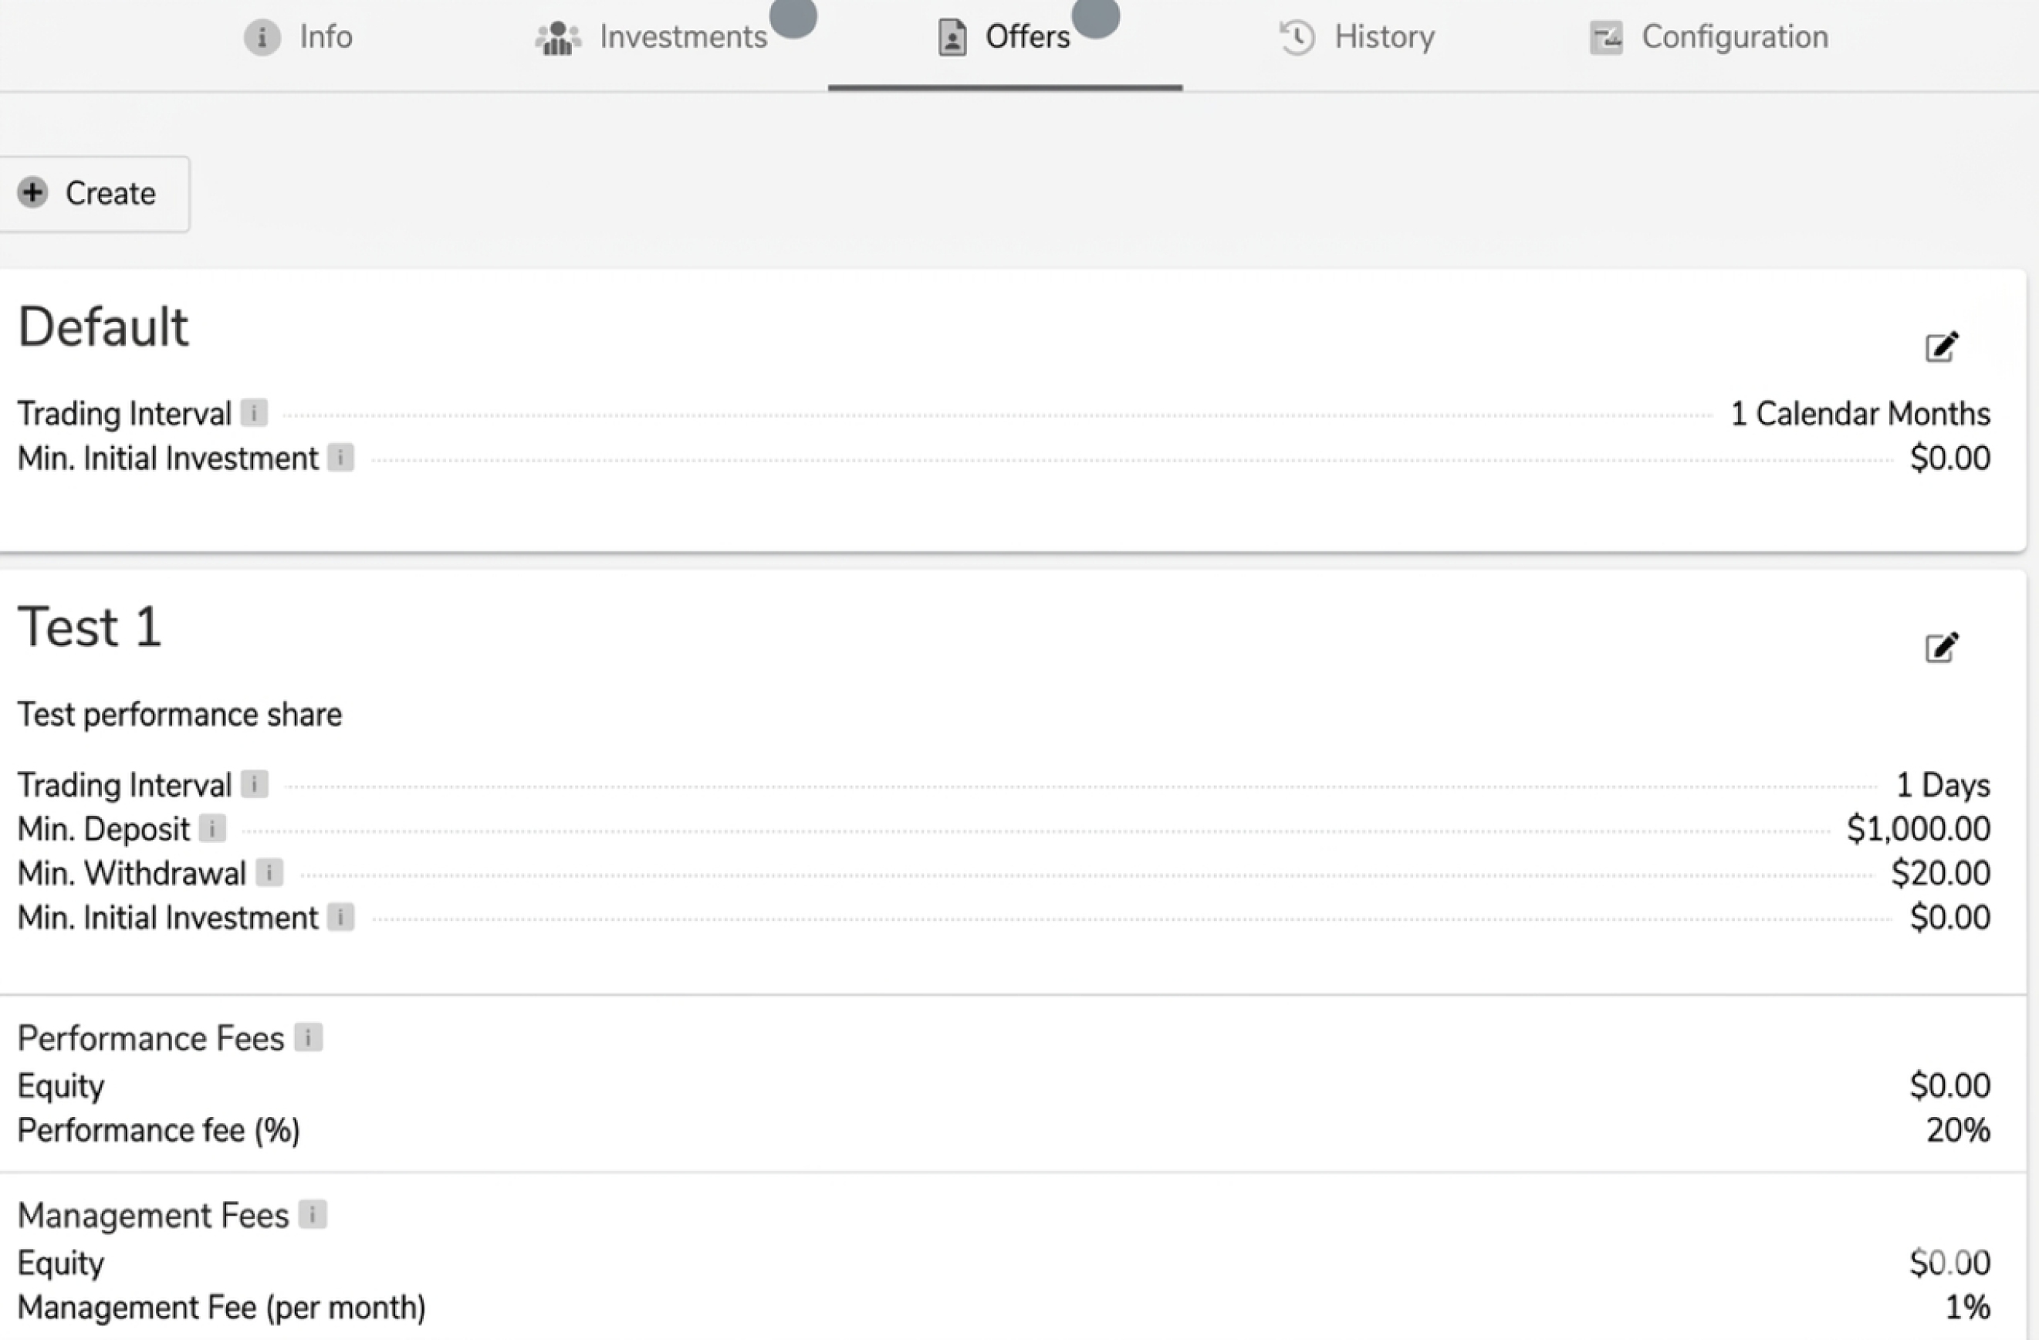Click info icon next to Min. Withdrawal
Screen dimensions: 2039x1340
coord(269,873)
